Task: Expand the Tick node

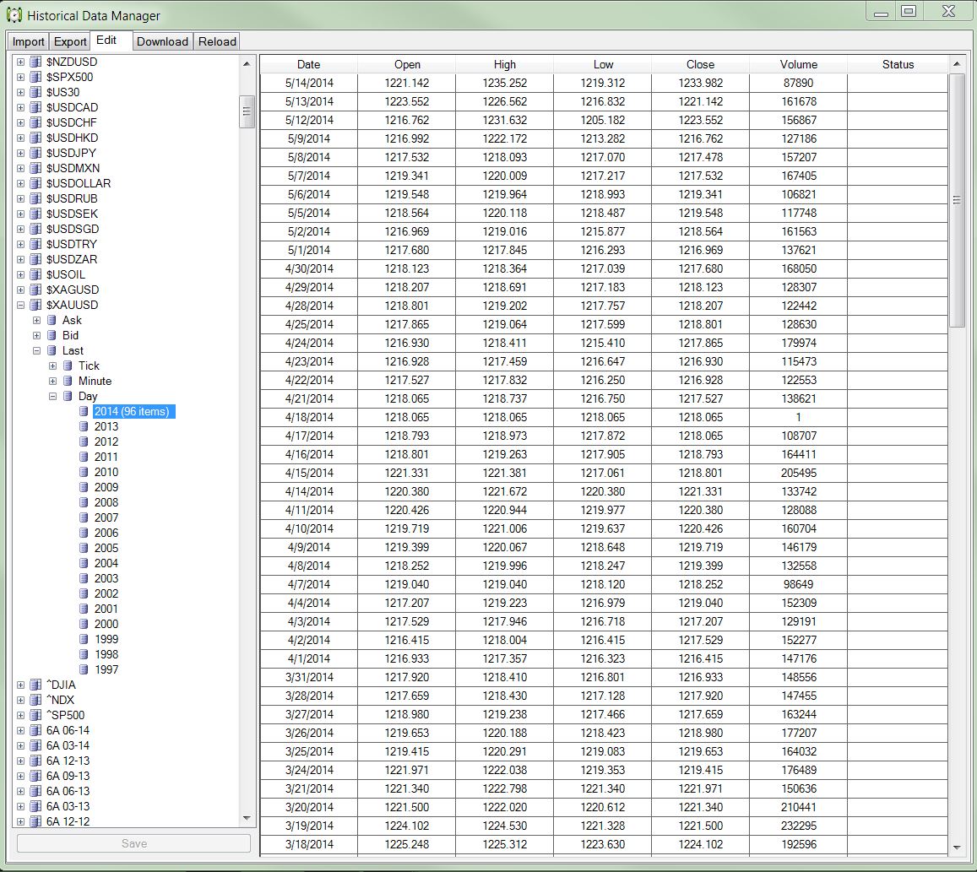Action: [x=53, y=366]
